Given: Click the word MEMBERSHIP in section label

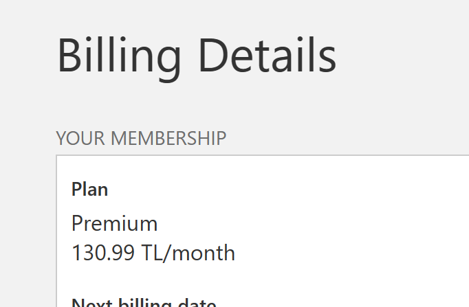Looking at the screenshot, I should tap(168, 138).
